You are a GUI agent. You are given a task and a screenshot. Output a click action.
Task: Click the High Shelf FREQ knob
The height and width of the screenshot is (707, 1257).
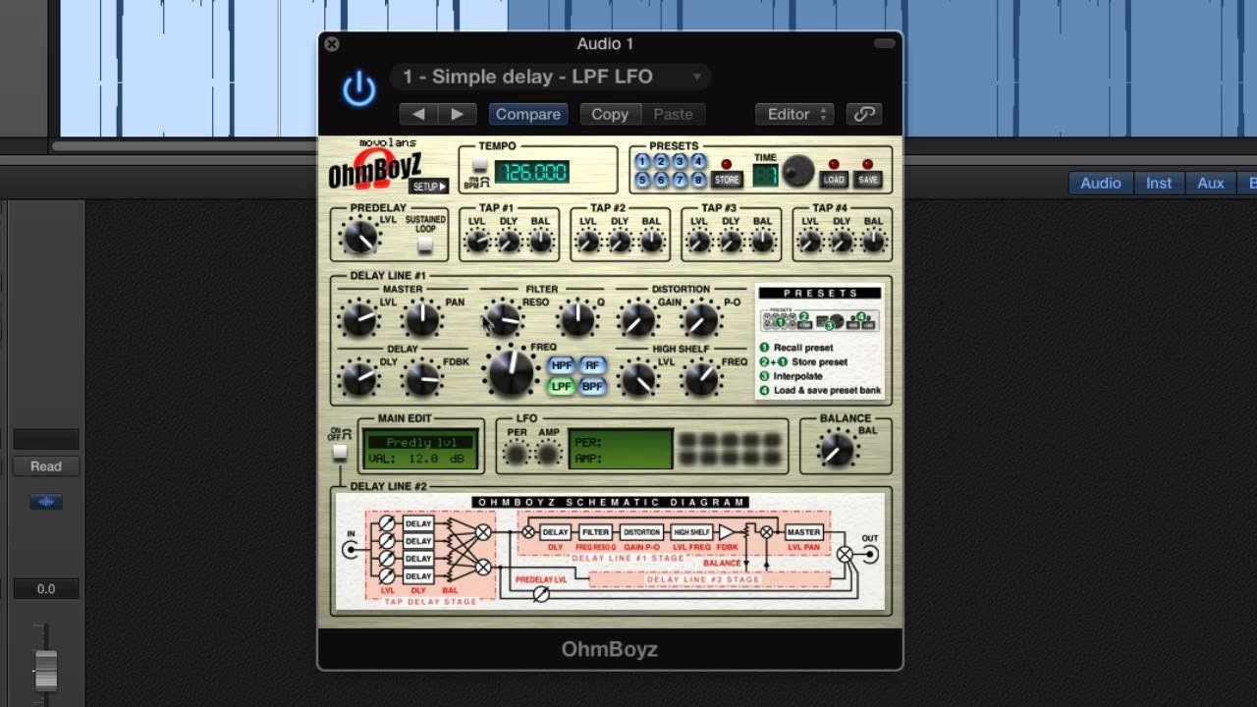click(701, 379)
